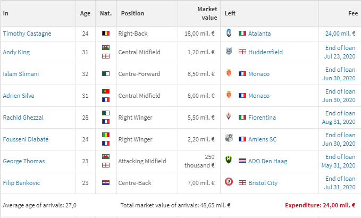The width and height of the screenshot is (361, 218).
Task: Sort table by Age column header
Action: (x=85, y=13)
